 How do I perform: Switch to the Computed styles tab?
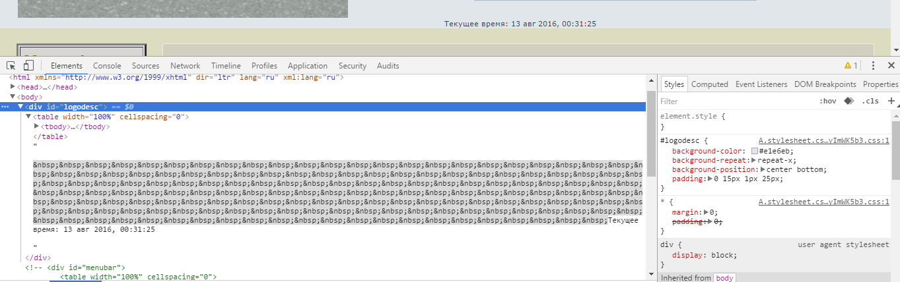click(x=709, y=84)
